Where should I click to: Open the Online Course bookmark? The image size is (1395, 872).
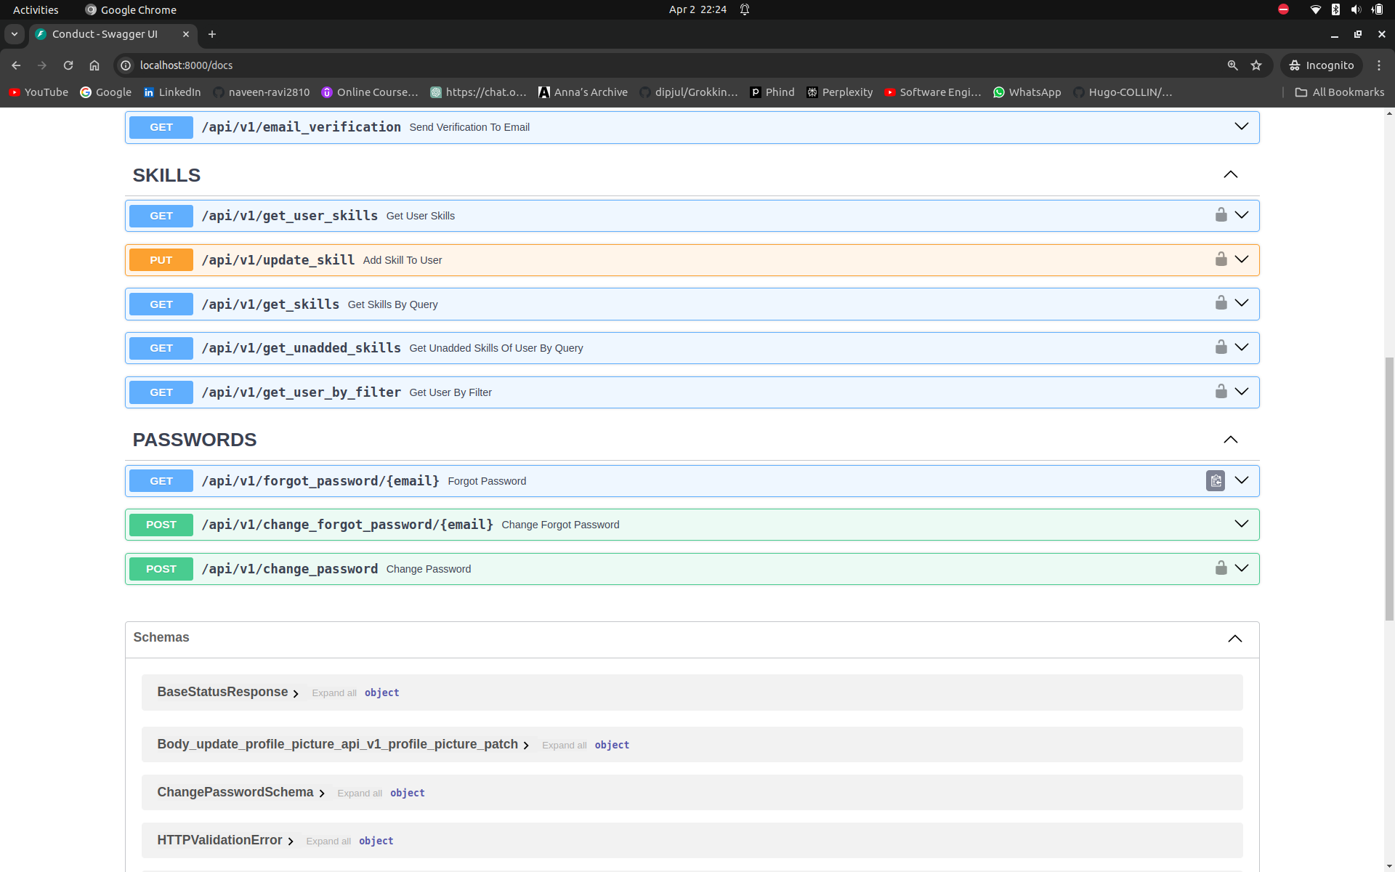(x=370, y=92)
